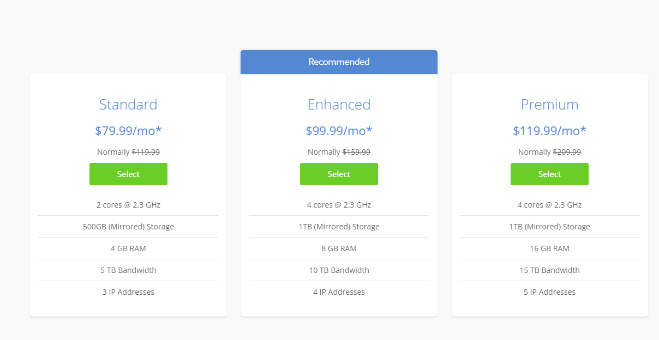The height and width of the screenshot is (340, 659).
Task: Click the 5 IP Addresses feature row
Action: tap(549, 292)
